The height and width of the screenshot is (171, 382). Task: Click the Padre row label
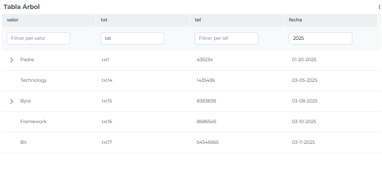click(x=27, y=60)
